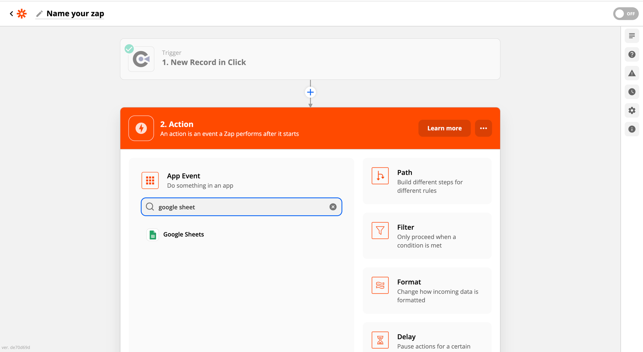This screenshot has width=643, height=352.
Task: Go back using the left chevron arrow
Action: click(11, 13)
